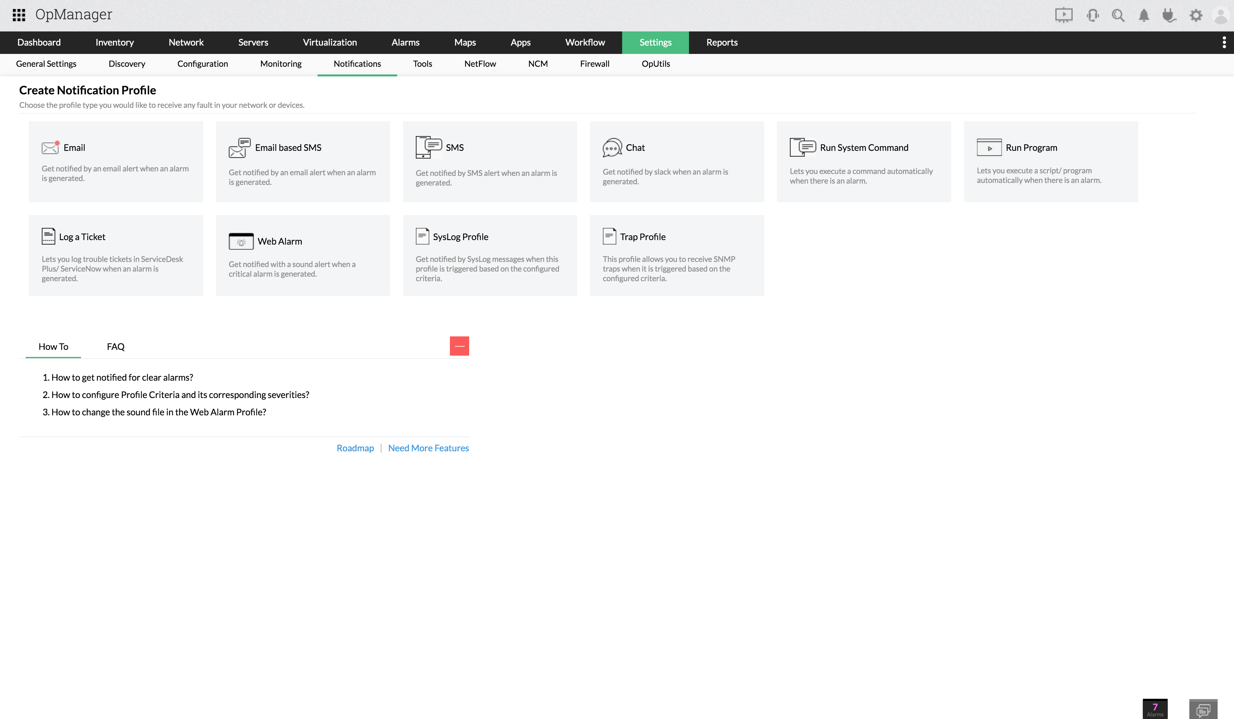This screenshot has width=1234, height=719.
Task: Click the Email notification profile icon
Action: [50, 147]
